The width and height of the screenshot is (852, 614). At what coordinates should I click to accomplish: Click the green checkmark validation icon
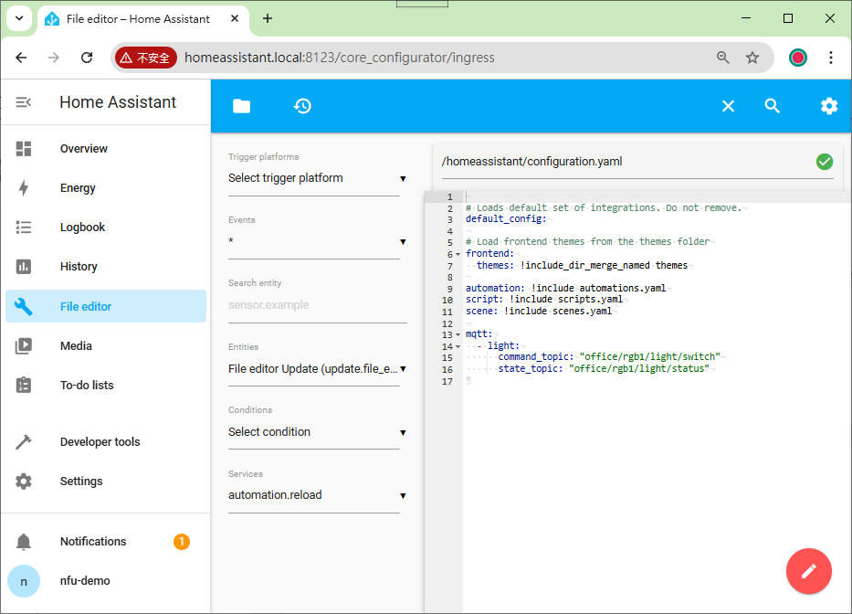coord(825,162)
